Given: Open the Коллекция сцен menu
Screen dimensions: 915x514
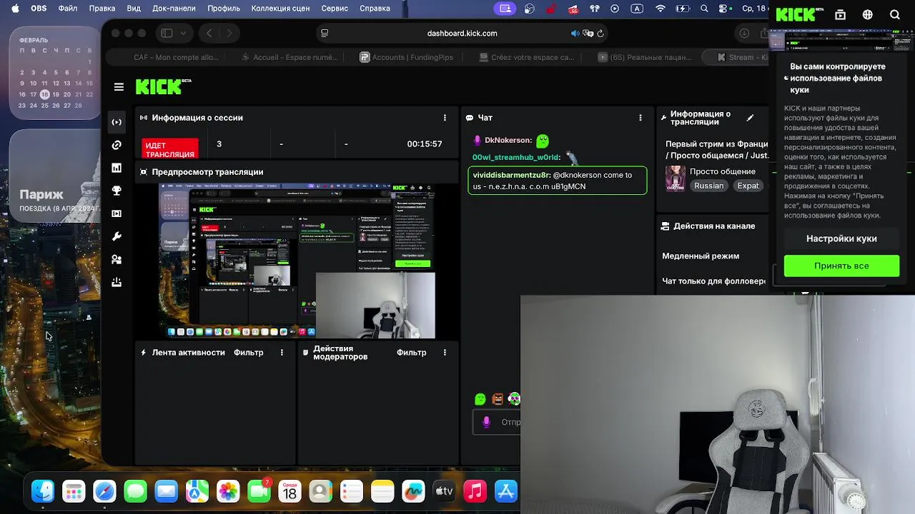Looking at the screenshot, I should [281, 9].
